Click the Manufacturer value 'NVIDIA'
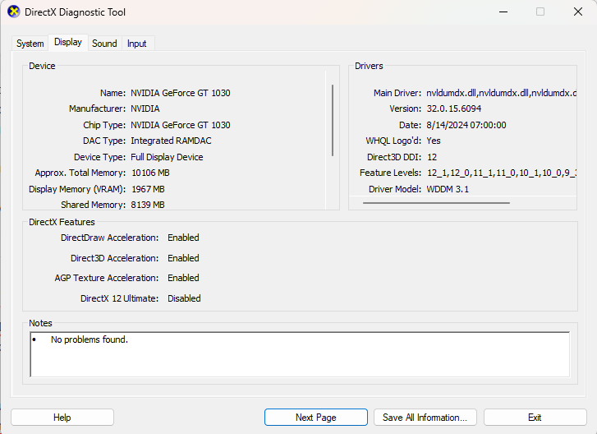This screenshot has width=597, height=434. (145, 108)
